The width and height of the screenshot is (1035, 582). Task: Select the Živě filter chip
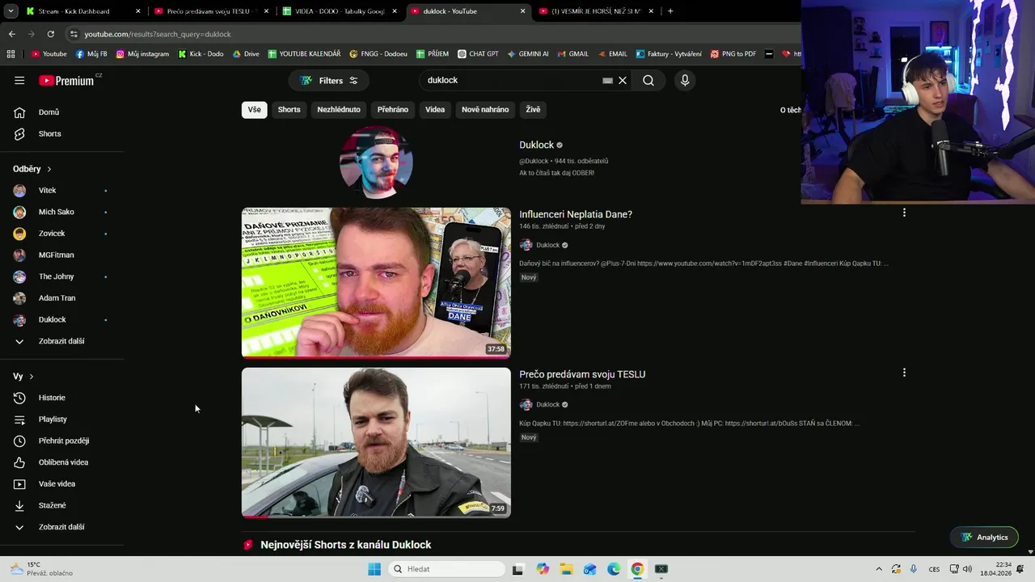point(533,109)
